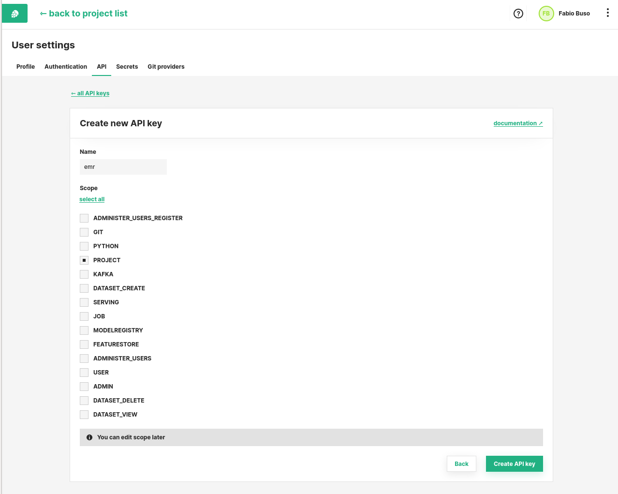Click the Back button
618x494 pixels.
[x=461, y=464]
